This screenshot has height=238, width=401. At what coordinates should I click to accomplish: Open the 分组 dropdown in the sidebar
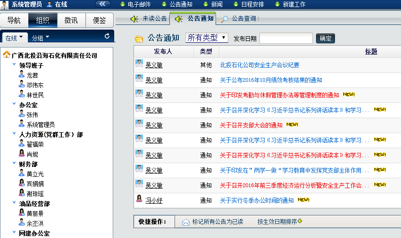click(41, 38)
